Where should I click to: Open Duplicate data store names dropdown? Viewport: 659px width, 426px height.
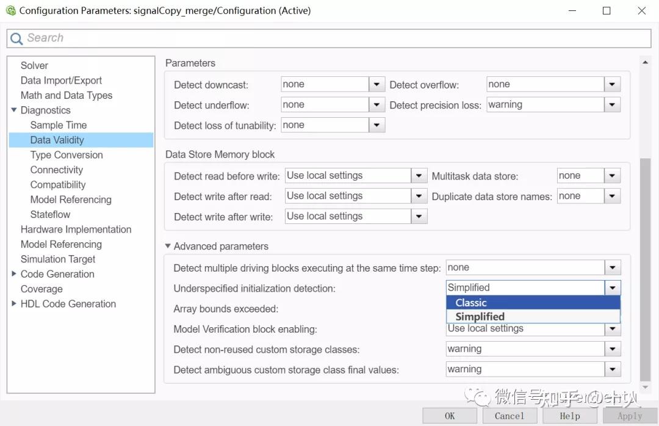click(x=612, y=196)
